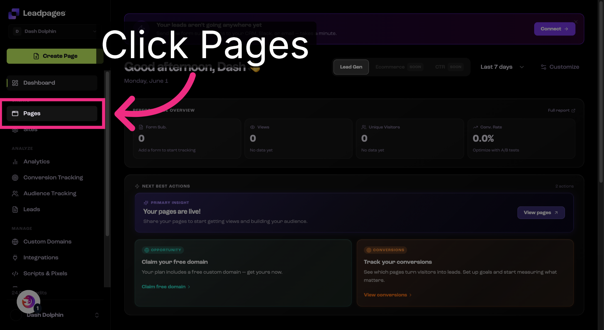The width and height of the screenshot is (604, 330).
Task: Click the Customize sliders icon
Action: tap(543, 67)
